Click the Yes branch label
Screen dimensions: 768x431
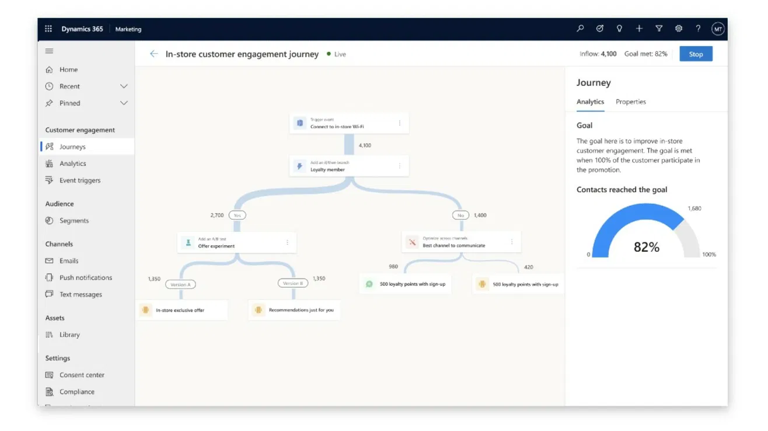pyautogui.click(x=237, y=215)
